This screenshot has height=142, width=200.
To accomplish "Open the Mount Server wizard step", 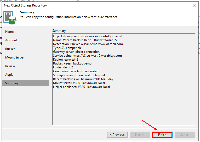I will pyautogui.click(x=15, y=57).
